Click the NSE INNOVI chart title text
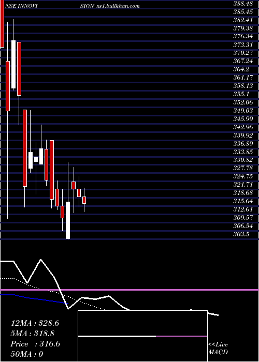This screenshot has width=259, height=362. (x=21, y=6)
